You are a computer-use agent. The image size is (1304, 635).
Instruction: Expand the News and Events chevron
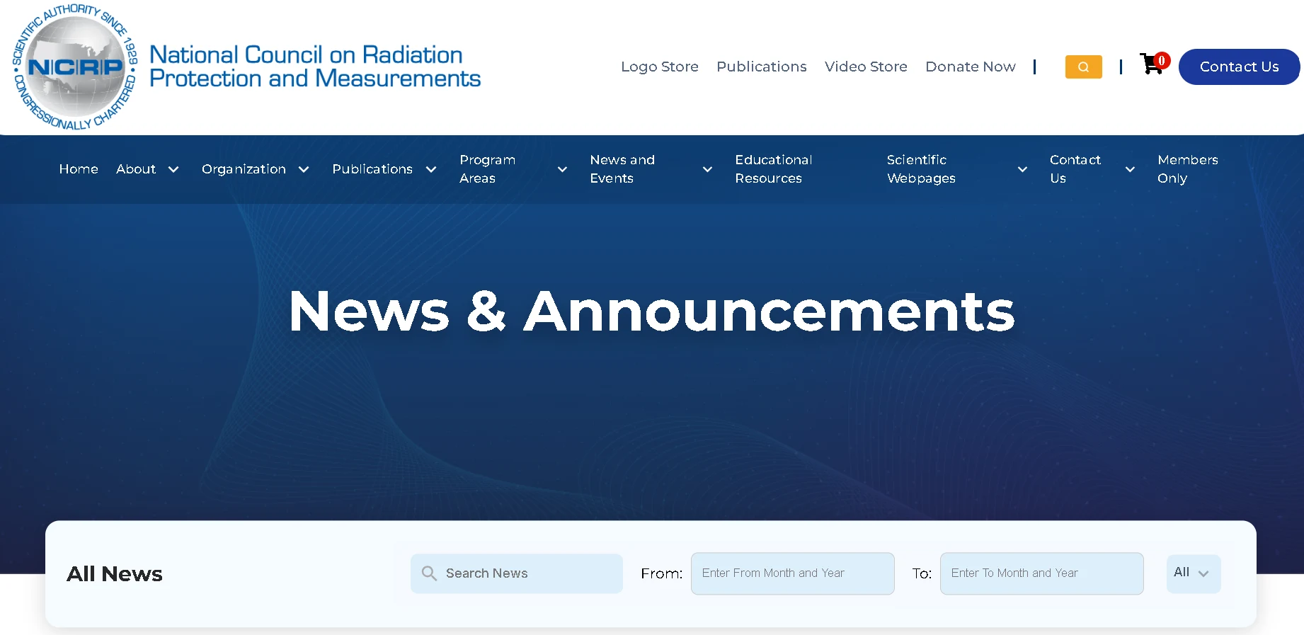tap(707, 169)
